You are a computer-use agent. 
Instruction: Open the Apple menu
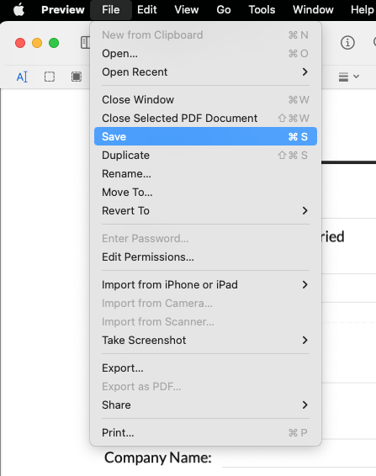click(x=19, y=10)
